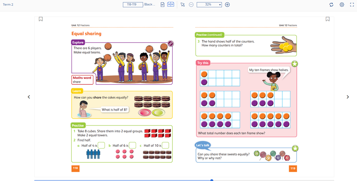Switch to double page spread view
This screenshot has height=181, width=357.
pos(171,5)
